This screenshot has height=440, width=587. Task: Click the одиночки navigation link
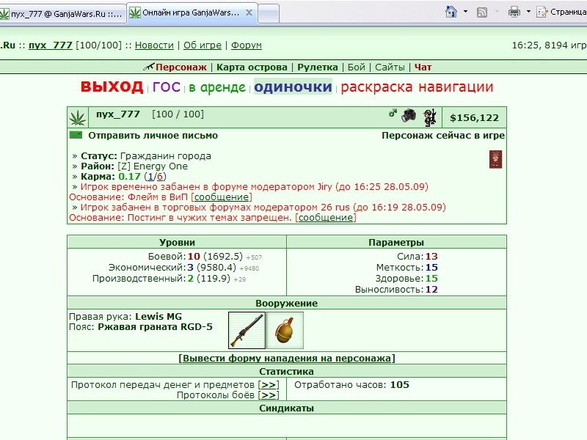pyautogui.click(x=293, y=87)
